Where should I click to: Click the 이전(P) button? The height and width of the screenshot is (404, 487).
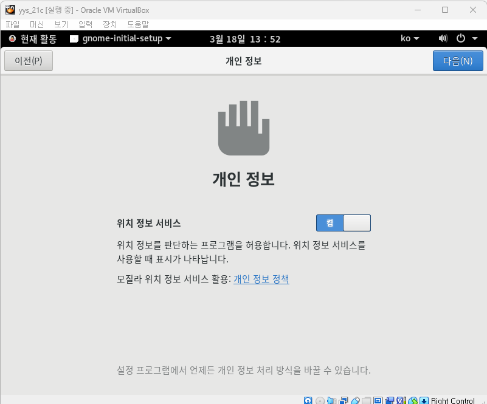tap(29, 61)
